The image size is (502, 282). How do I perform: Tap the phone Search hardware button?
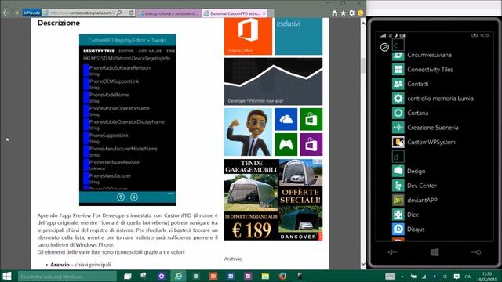[x=476, y=252]
